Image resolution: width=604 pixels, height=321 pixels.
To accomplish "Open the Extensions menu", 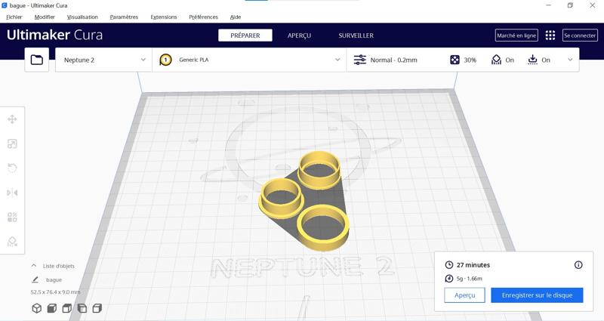I will (x=164, y=17).
